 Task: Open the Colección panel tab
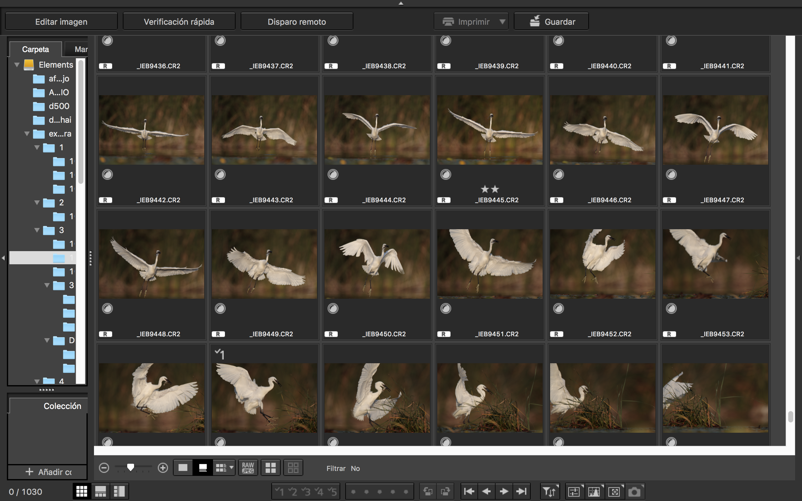coord(62,406)
